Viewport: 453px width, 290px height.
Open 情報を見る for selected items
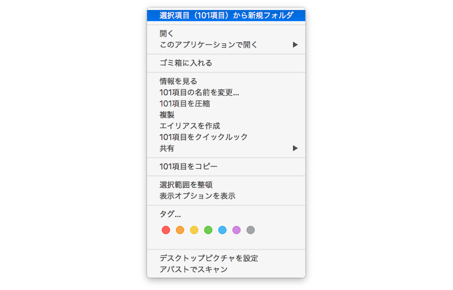pos(178,81)
